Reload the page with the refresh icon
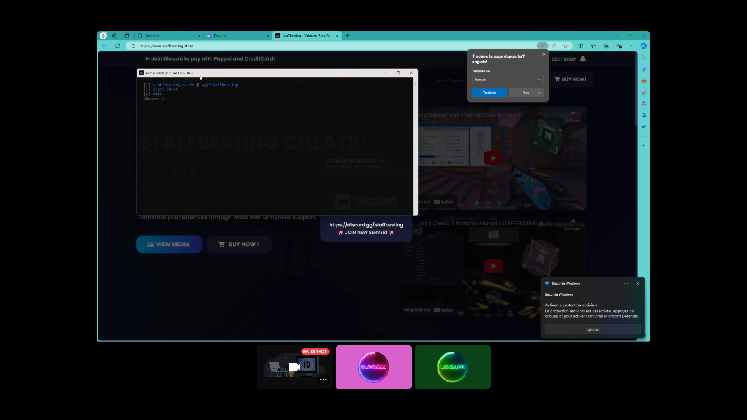747x420 pixels. 117,46
